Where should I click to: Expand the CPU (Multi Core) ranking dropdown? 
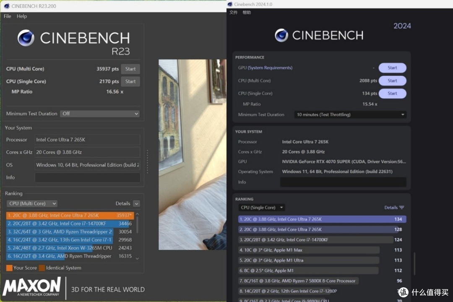32,203
